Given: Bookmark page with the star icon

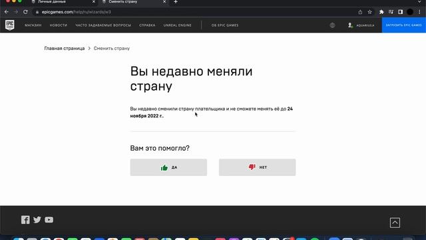Looking at the screenshot, I should (x=370, y=12).
